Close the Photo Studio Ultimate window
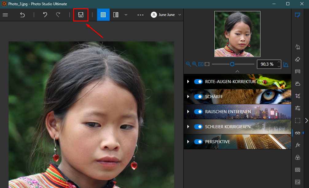The image size is (309, 188). pyautogui.click(x=302, y=4)
